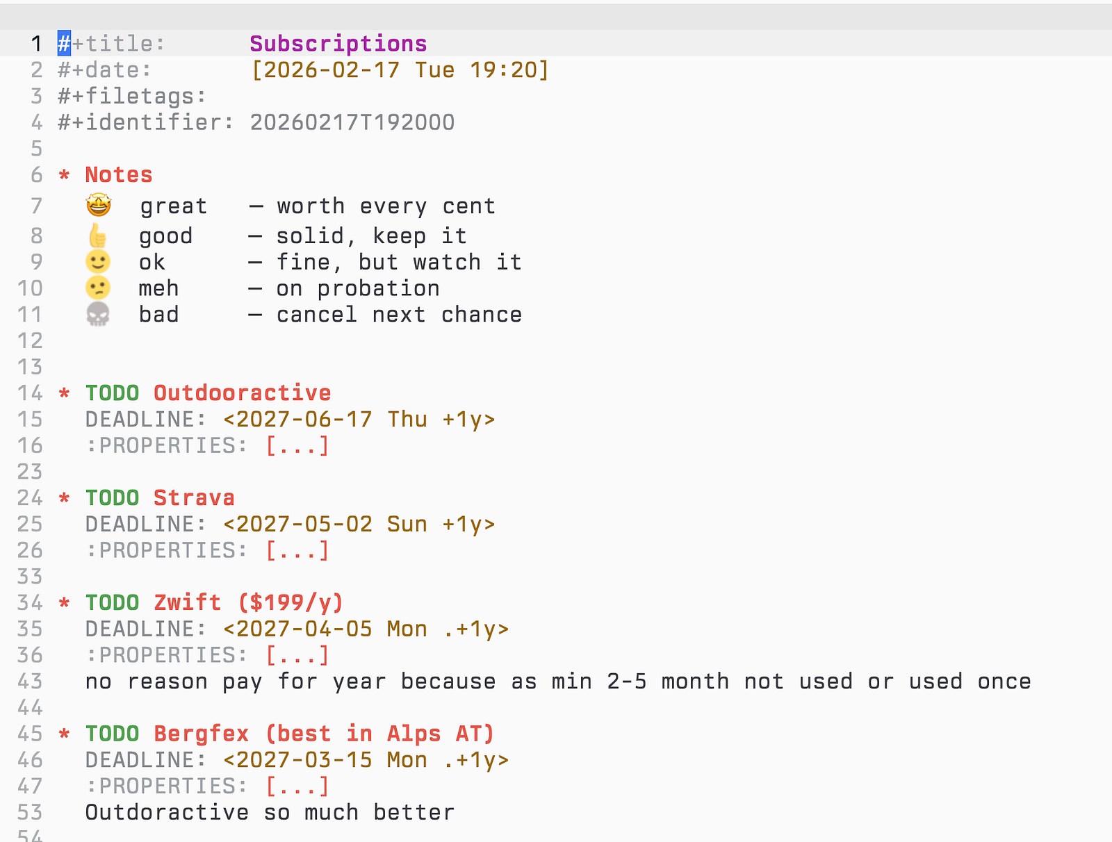This screenshot has width=1112, height=842.
Task: Click the "Bergfex (best in Alps AT)" heading title
Action: (x=324, y=734)
